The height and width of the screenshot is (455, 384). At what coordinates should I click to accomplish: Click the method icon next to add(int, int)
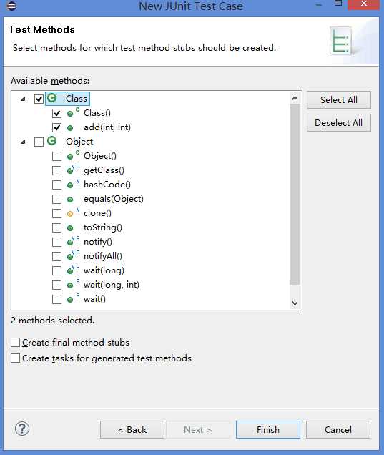(x=70, y=127)
